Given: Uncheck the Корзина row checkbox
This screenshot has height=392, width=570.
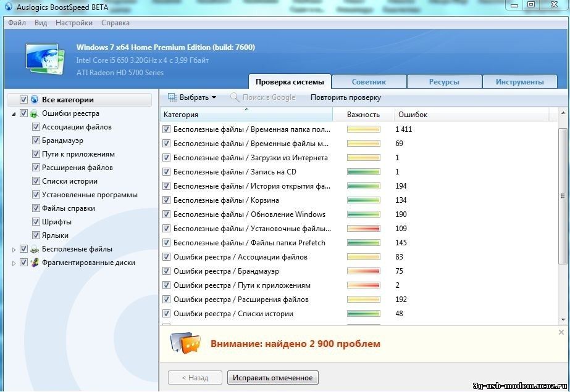Looking at the screenshot, I should 166,200.
